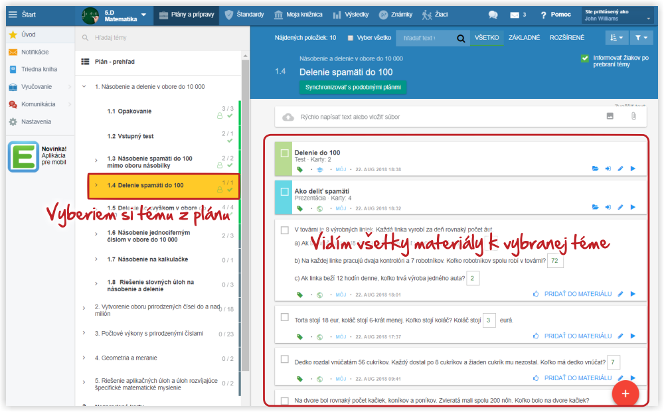
Task: Open the Novinka mobile app icon
Action: pyautogui.click(x=23, y=157)
